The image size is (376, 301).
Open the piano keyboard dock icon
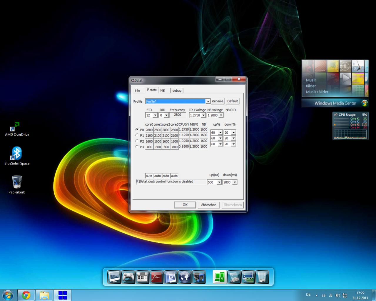(x=142, y=277)
